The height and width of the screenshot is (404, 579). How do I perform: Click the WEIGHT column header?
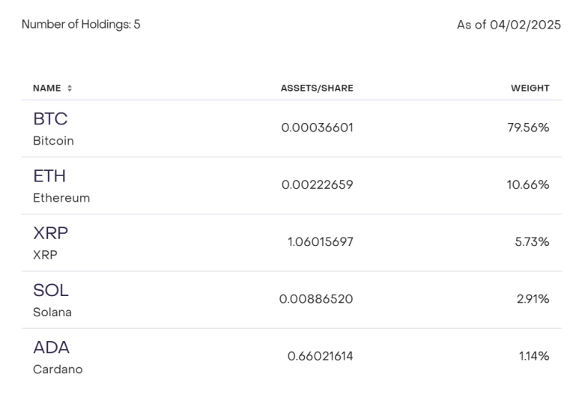pos(530,88)
